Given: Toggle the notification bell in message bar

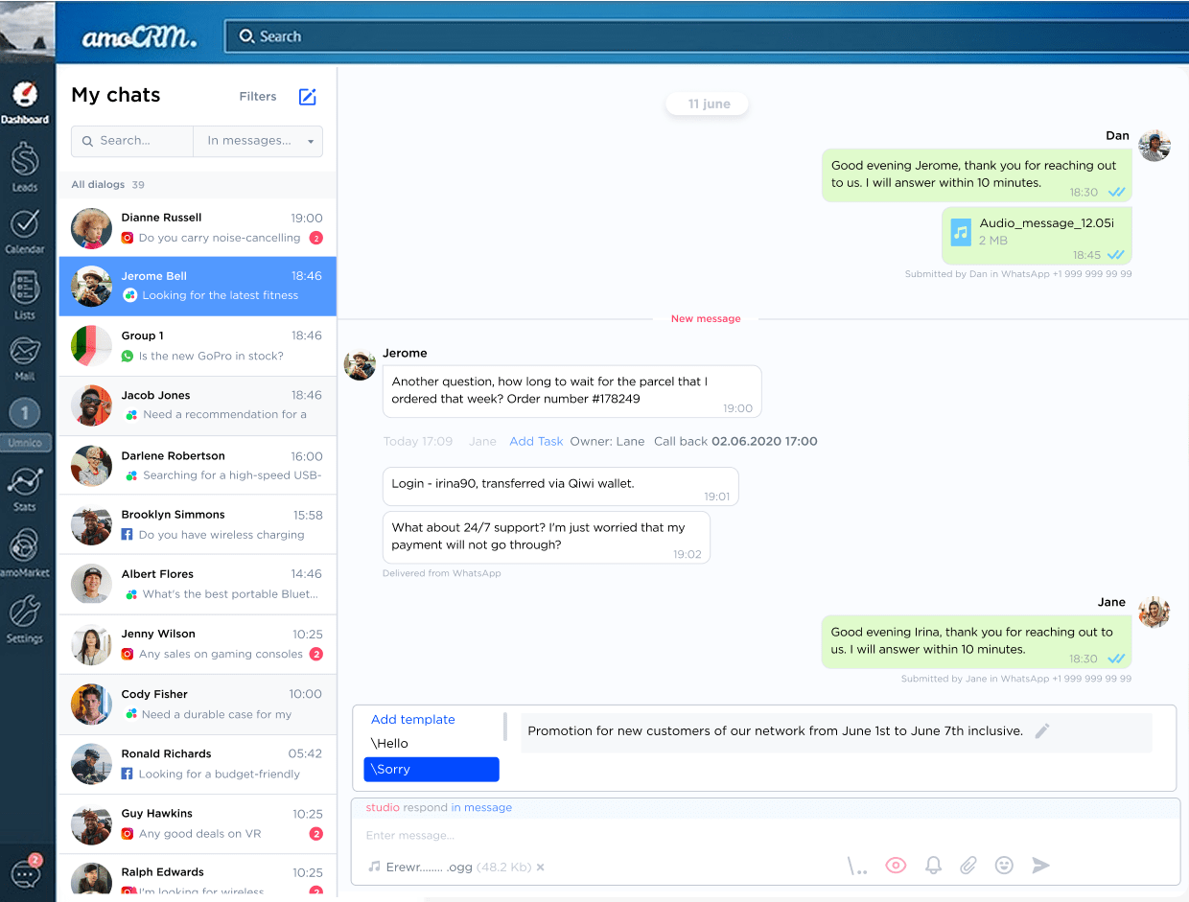Looking at the screenshot, I should pos(933,865).
